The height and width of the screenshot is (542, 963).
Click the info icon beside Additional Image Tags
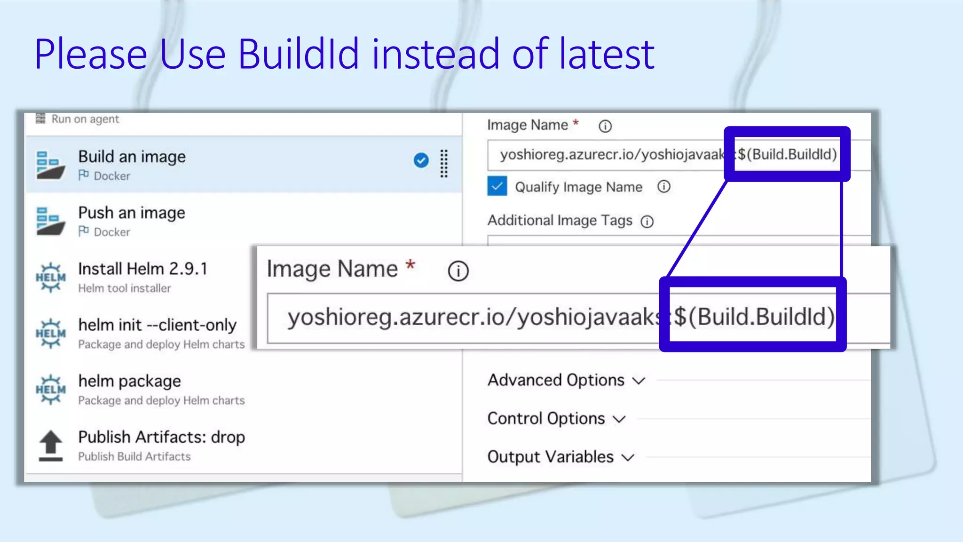[x=647, y=222]
